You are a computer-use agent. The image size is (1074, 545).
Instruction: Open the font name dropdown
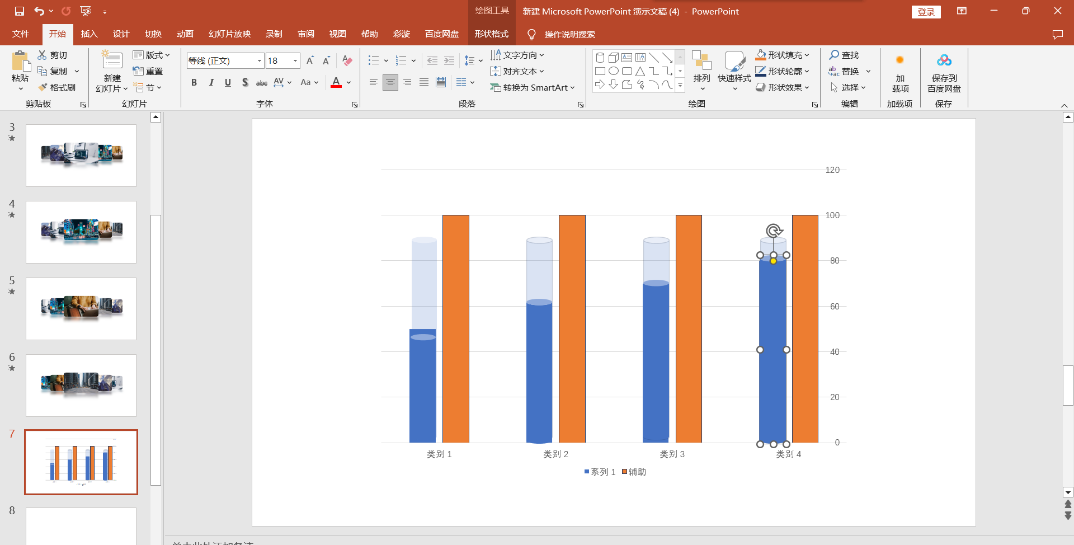(260, 60)
